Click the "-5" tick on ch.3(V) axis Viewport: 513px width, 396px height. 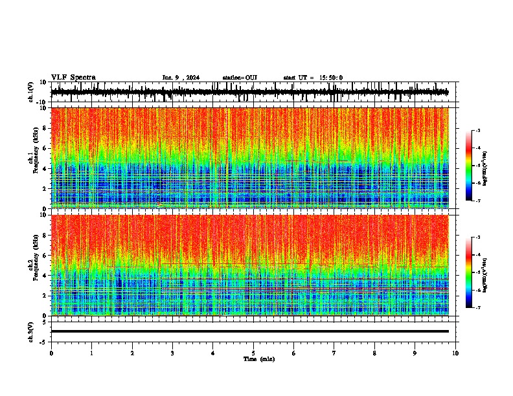point(44,342)
